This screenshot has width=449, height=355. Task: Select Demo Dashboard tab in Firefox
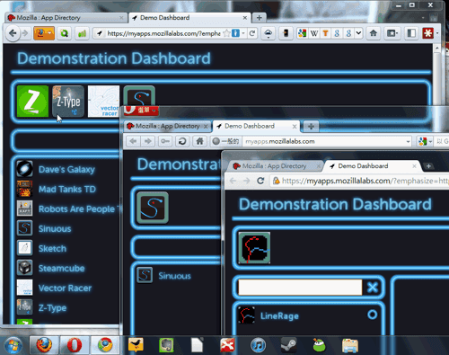tap(189, 18)
